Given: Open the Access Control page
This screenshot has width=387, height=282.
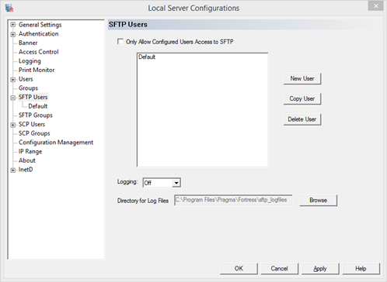Looking at the screenshot, I should point(39,52).
